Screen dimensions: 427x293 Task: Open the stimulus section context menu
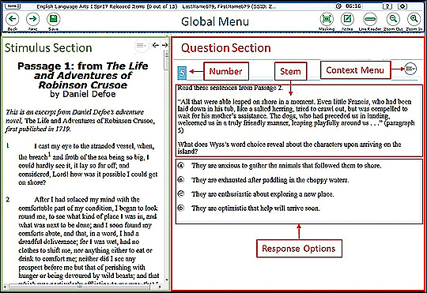141,46
